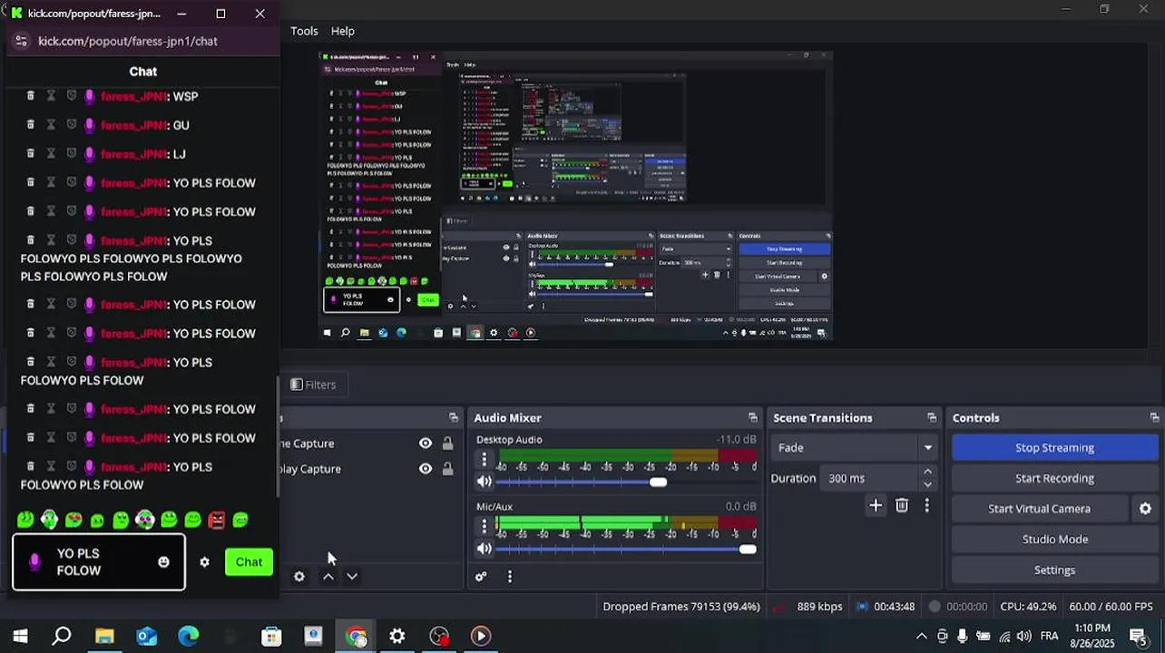This screenshot has height=653, width=1165.
Task: Open Desktop Audio three-dot options
Action: pyautogui.click(x=484, y=460)
